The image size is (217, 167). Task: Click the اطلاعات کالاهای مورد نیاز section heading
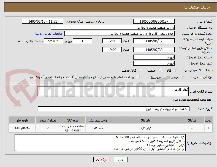click(x=192, y=100)
